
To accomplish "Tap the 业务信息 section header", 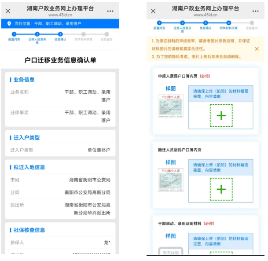I will coord(24,80).
